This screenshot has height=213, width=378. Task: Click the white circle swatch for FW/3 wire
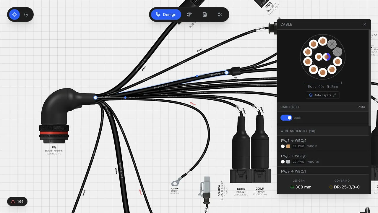pos(283,146)
